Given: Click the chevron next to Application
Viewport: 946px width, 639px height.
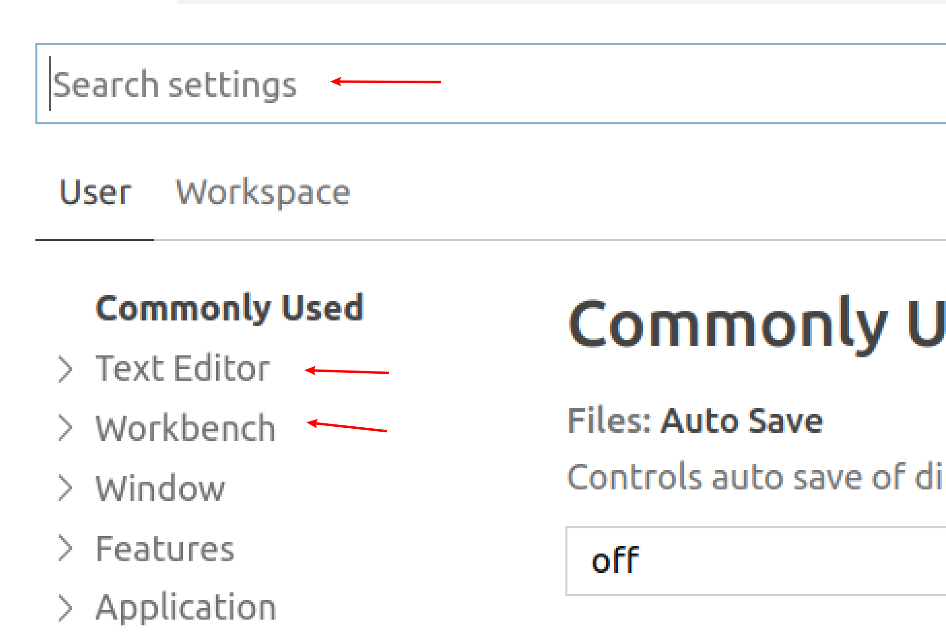Looking at the screenshot, I should click(x=66, y=607).
